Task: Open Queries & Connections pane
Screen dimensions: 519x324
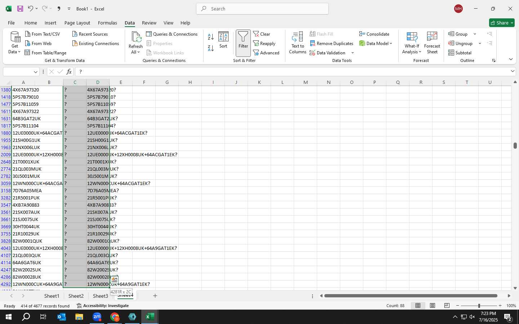Action: pos(172,34)
